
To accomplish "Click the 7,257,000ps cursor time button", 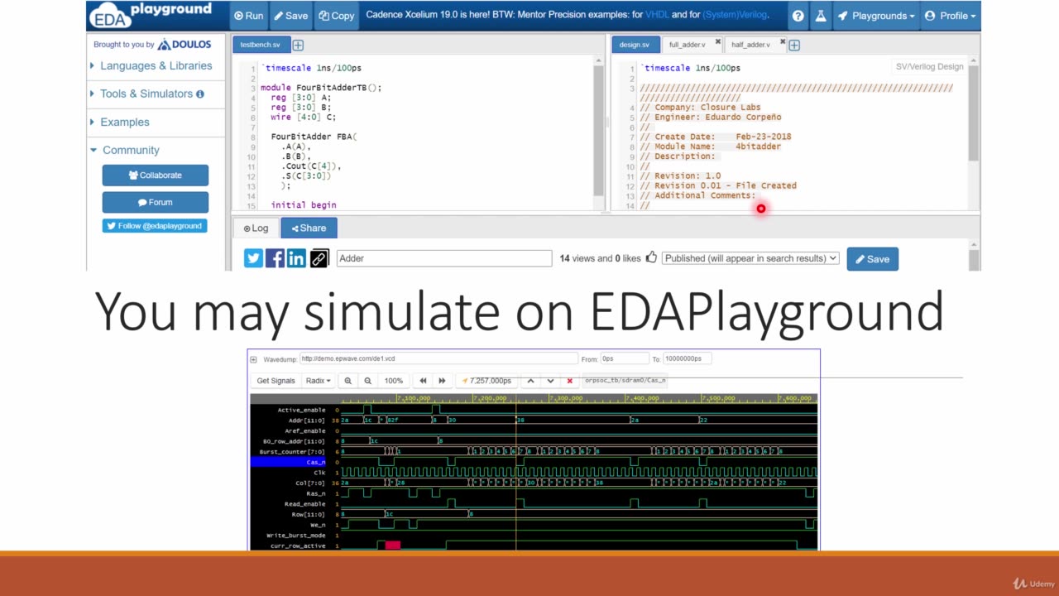I will (x=486, y=381).
